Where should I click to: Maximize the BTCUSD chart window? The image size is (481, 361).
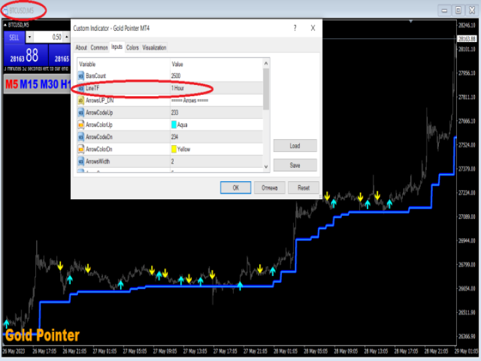tap(458, 11)
